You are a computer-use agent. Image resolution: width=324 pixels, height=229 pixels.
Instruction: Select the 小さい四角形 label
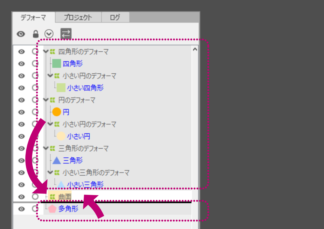pyautogui.click(x=85, y=88)
